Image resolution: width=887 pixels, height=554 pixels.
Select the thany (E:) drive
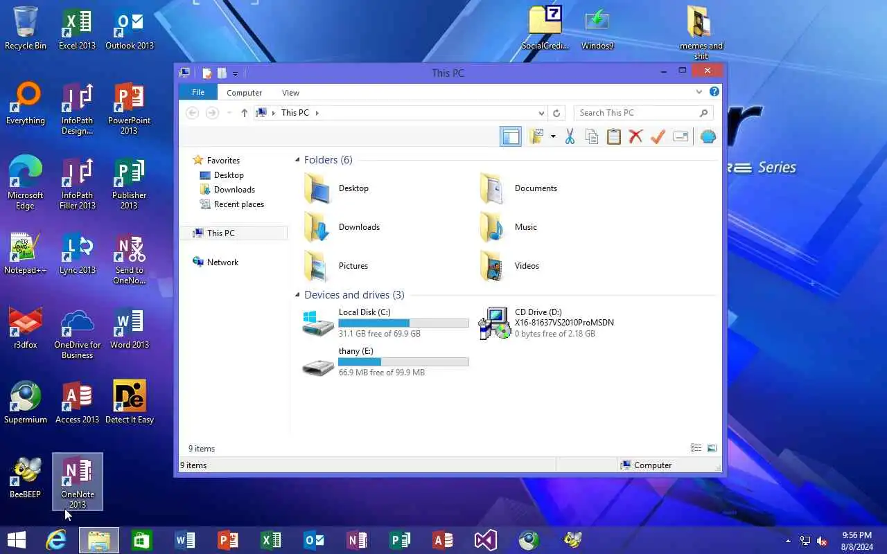click(385, 361)
